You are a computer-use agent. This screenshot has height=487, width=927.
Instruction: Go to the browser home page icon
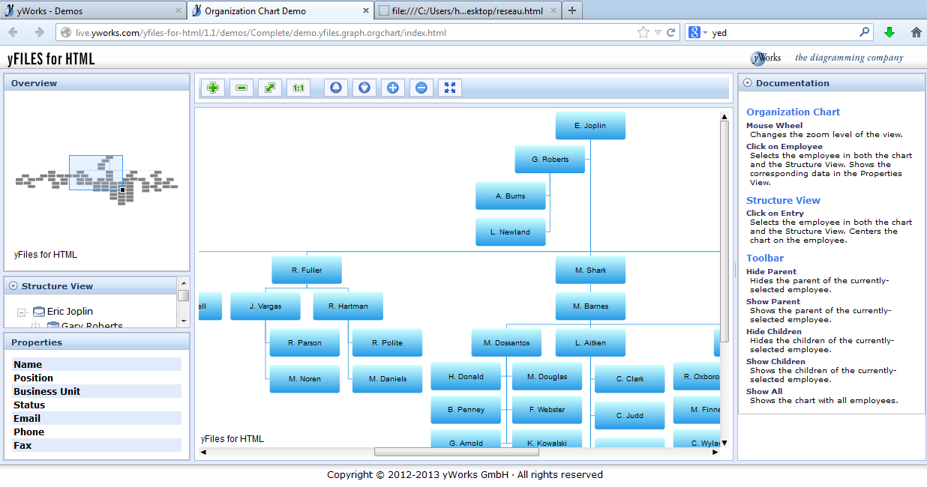pos(916,32)
